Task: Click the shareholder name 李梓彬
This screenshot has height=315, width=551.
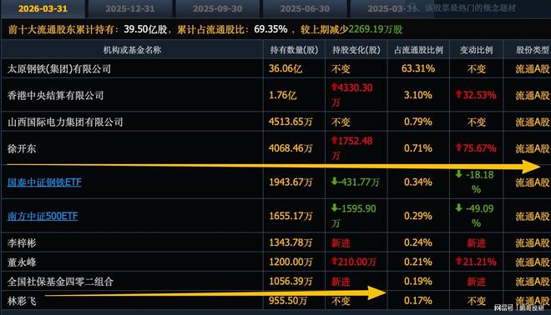Action: (22, 242)
